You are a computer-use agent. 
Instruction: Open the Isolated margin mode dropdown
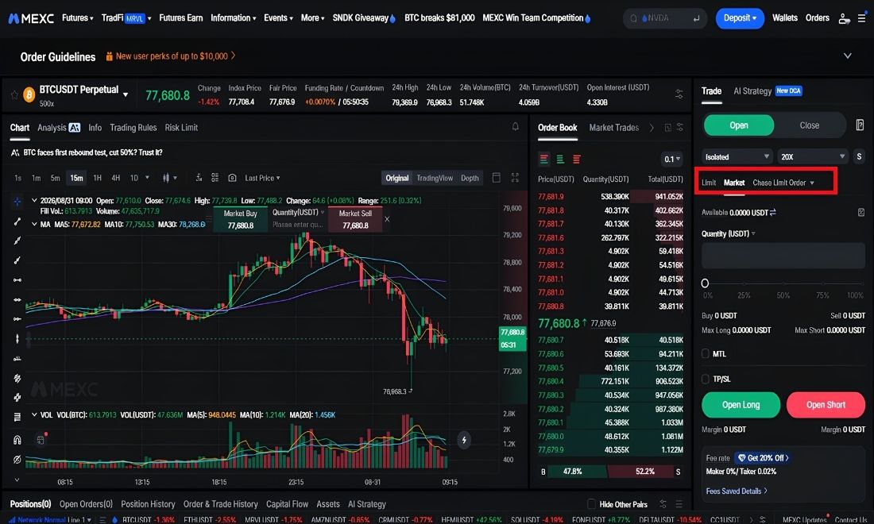click(x=737, y=156)
